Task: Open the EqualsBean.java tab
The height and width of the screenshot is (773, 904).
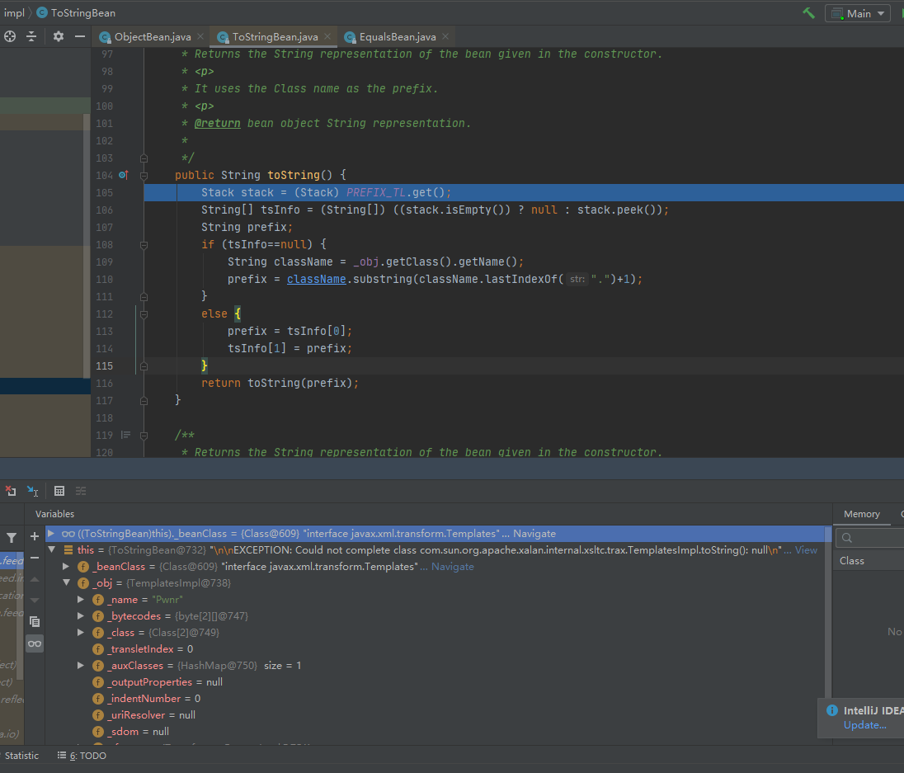Action: pos(398,37)
